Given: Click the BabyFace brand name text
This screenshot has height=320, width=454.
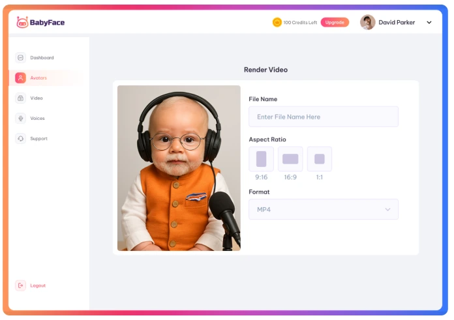Looking at the screenshot, I should (47, 22).
